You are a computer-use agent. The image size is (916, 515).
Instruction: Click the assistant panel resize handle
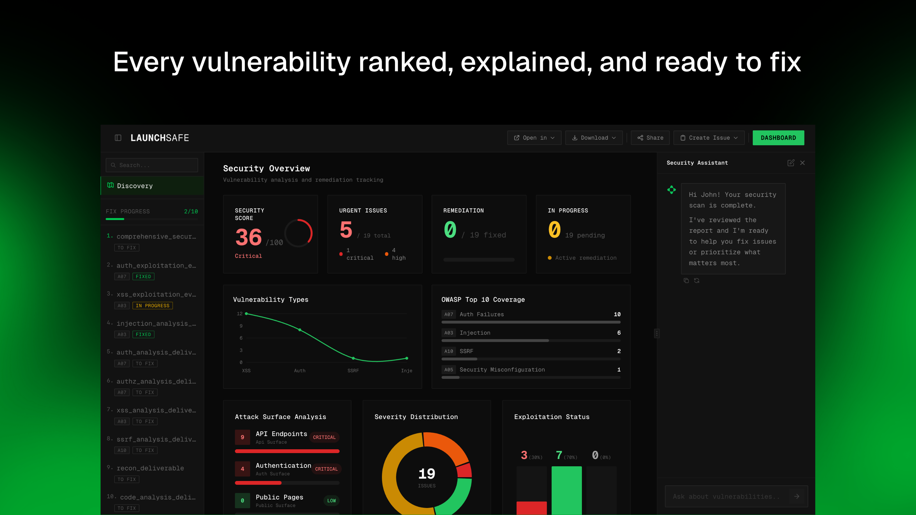point(656,333)
